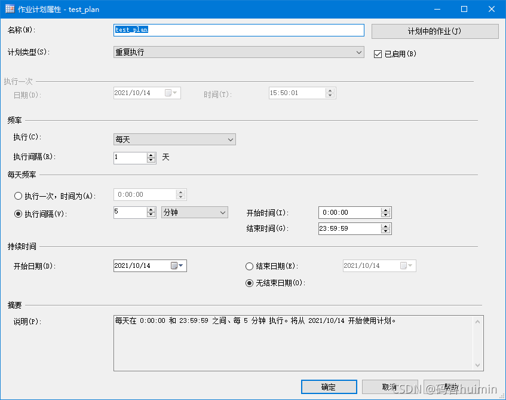Open the calendar for 开始日期
Viewport: 506px width, 400px height.
[x=177, y=265]
